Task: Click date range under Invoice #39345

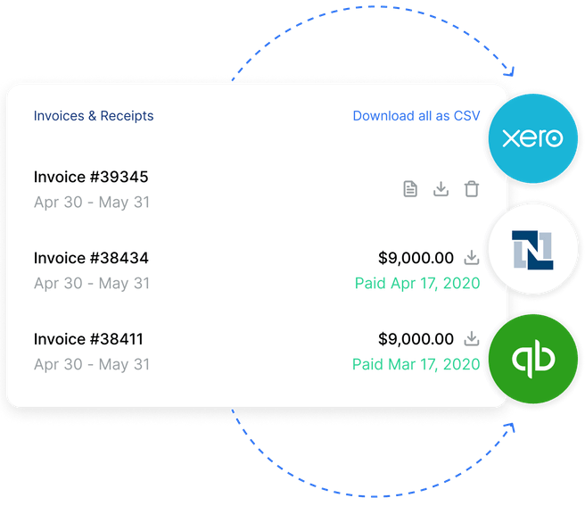Action: (92, 203)
